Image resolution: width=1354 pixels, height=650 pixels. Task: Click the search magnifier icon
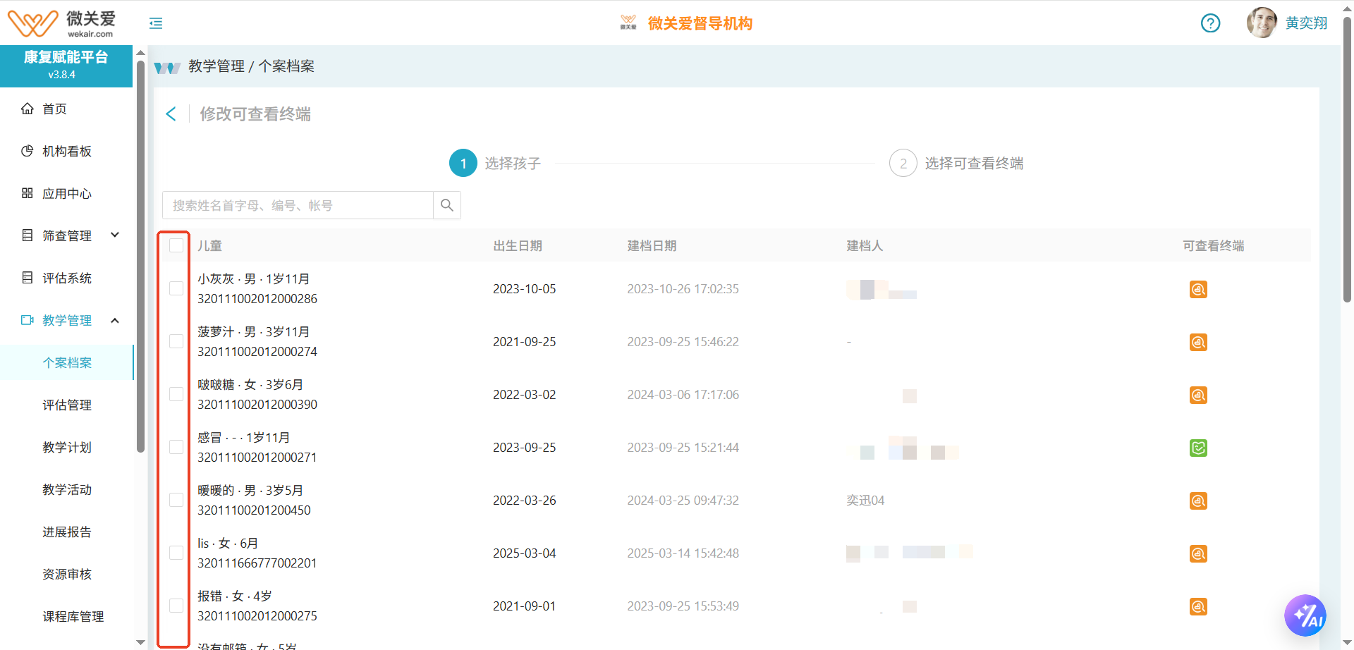pos(446,205)
